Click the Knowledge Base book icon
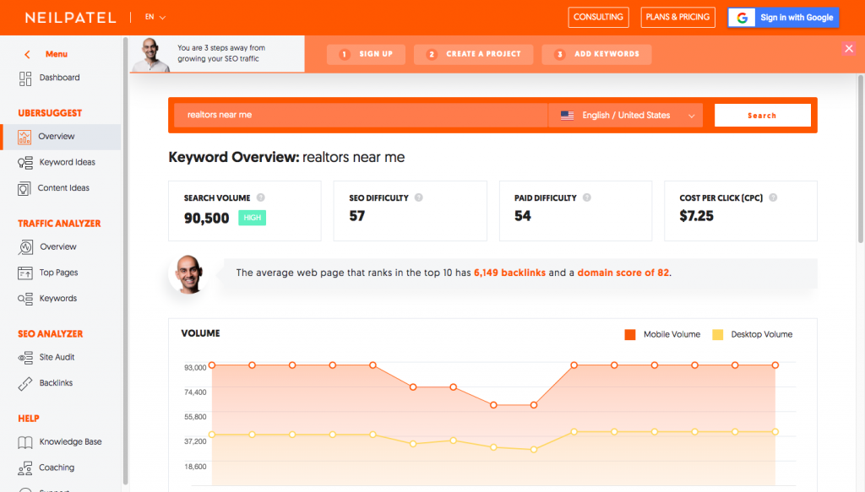865x492 pixels. point(24,442)
